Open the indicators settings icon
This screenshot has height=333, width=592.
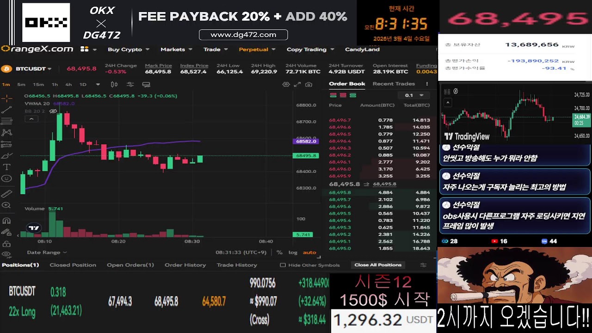click(x=130, y=84)
